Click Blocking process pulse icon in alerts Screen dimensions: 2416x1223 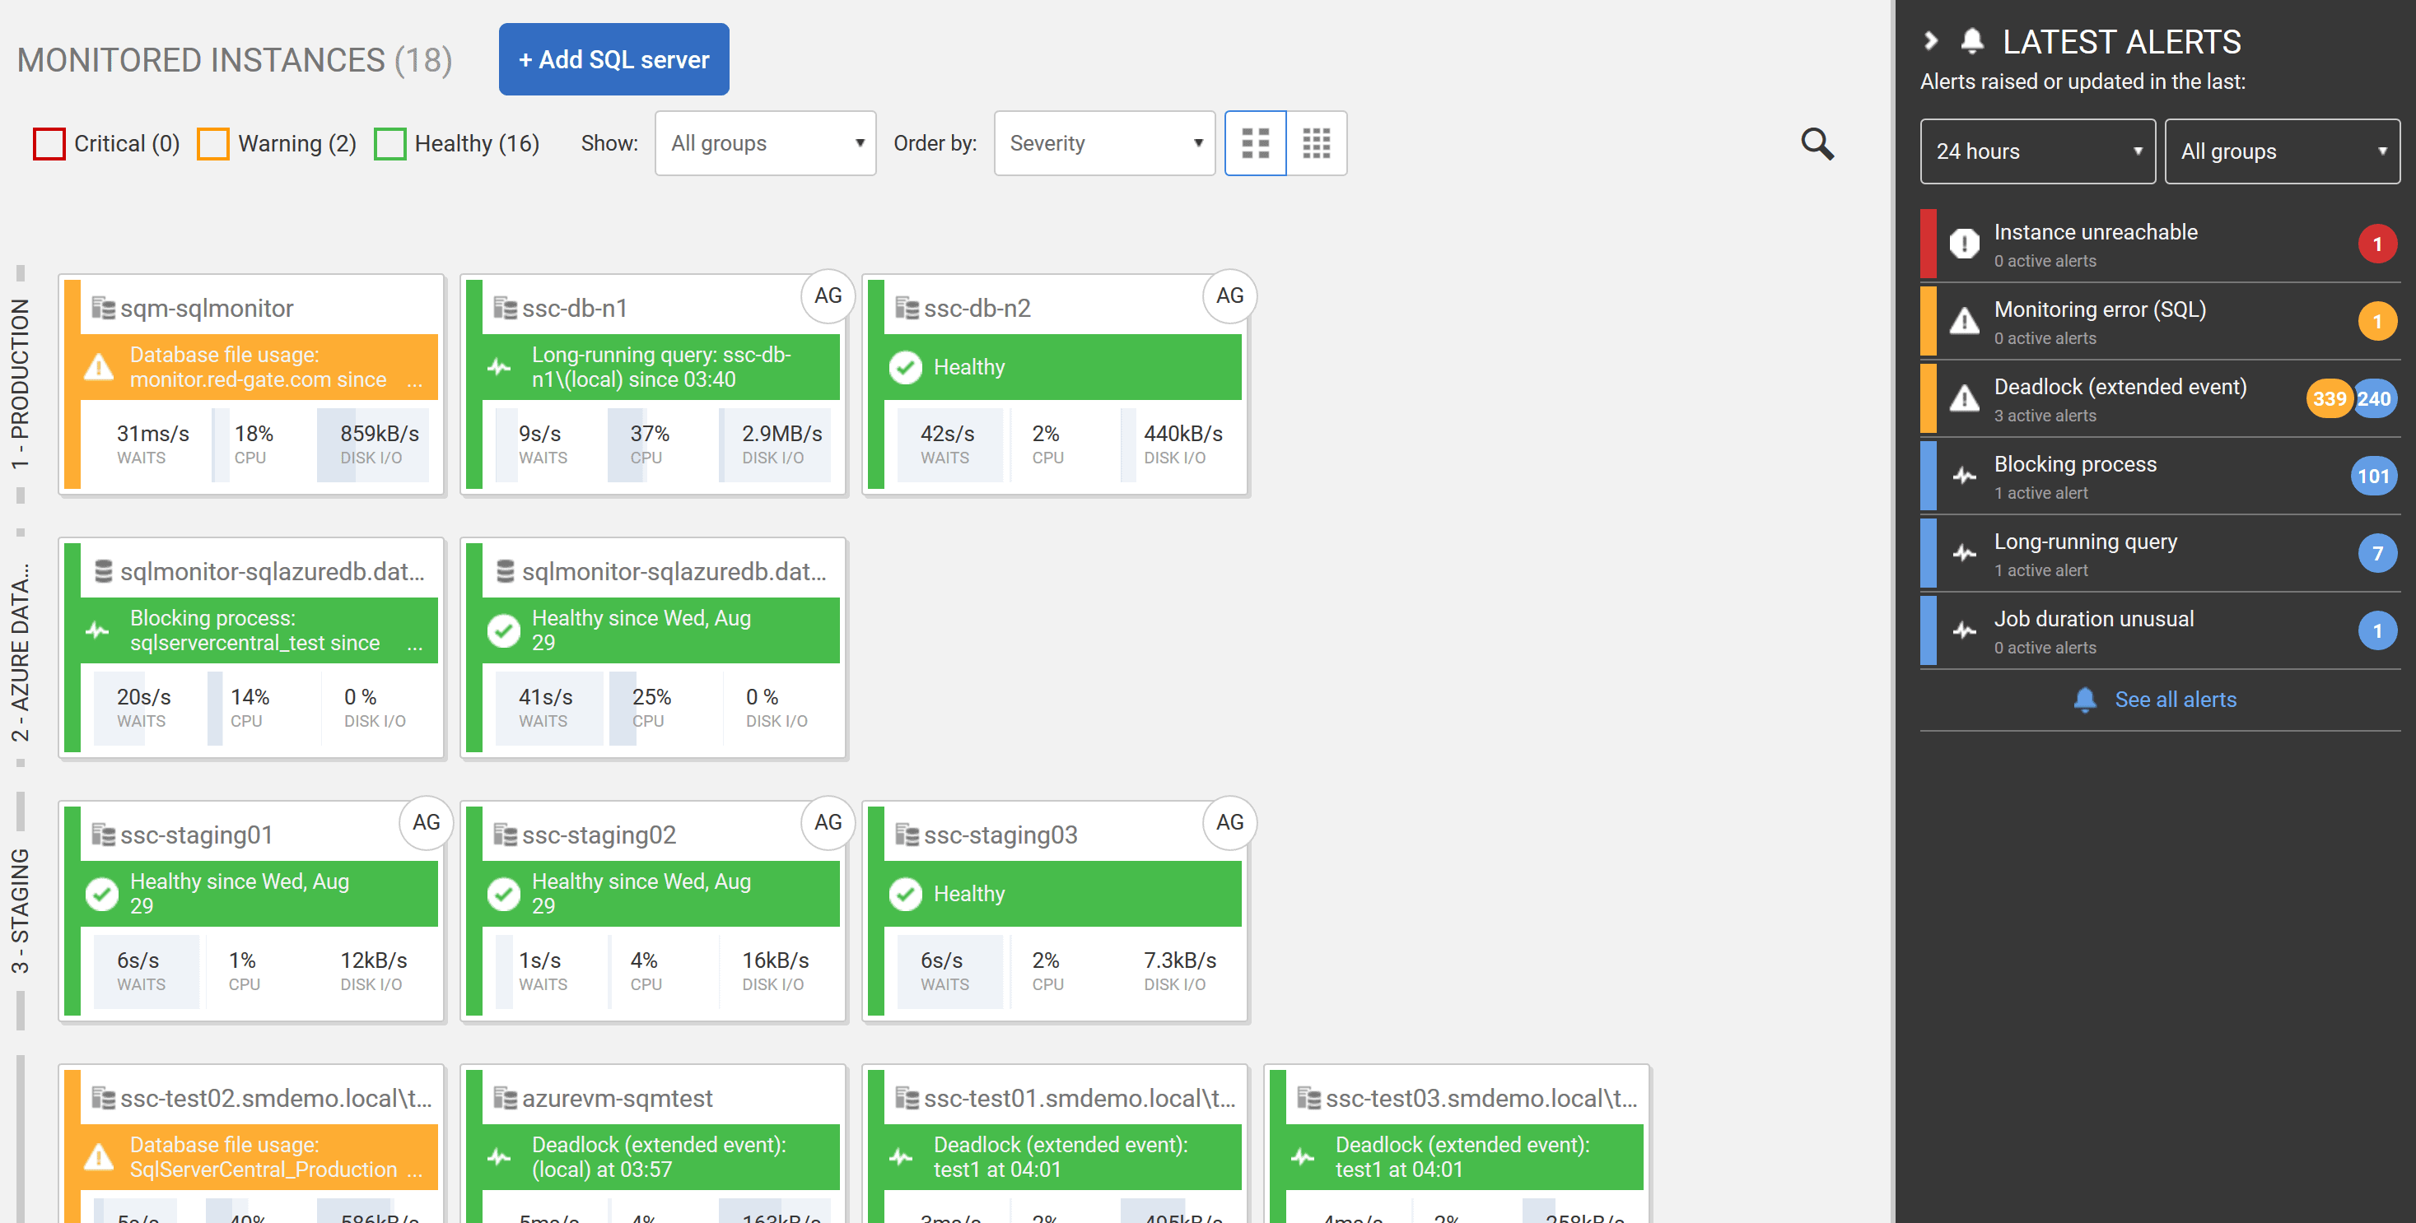(x=1964, y=476)
